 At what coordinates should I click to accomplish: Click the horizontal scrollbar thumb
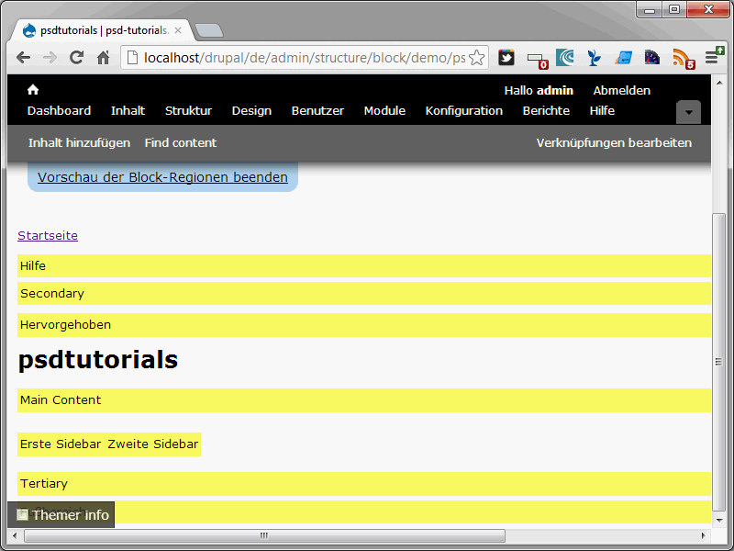pos(264,535)
